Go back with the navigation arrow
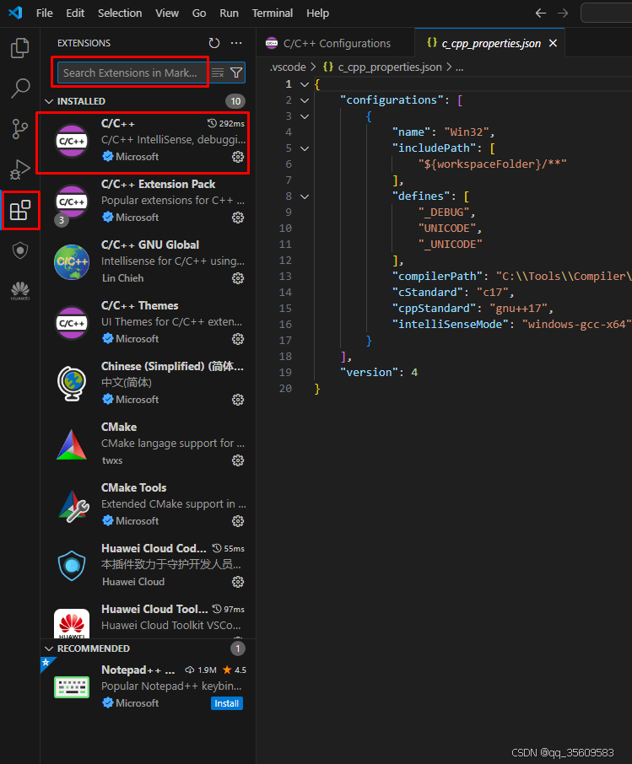This screenshot has width=632, height=764. click(x=540, y=13)
